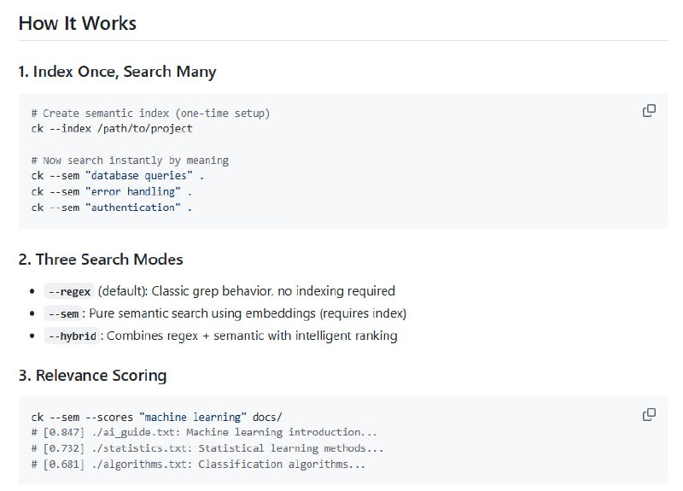Click the "authentication" search command line

point(112,208)
